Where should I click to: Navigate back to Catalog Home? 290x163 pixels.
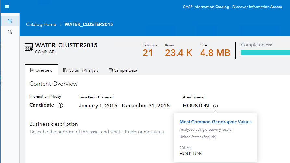click(41, 24)
